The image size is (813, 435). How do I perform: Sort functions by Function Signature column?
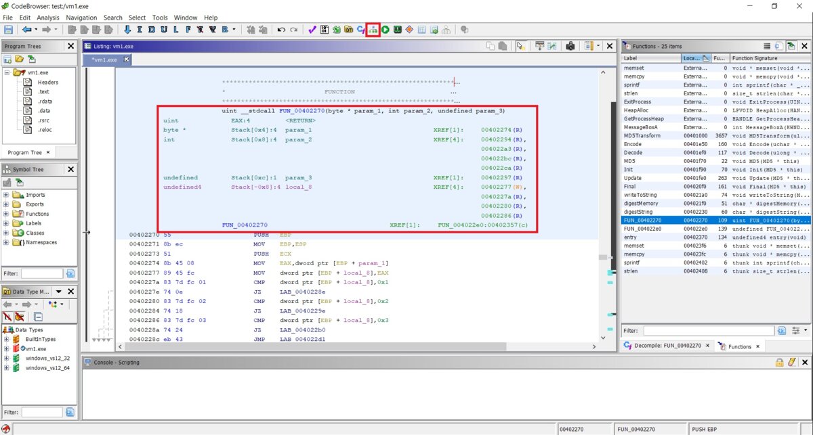click(x=770, y=58)
